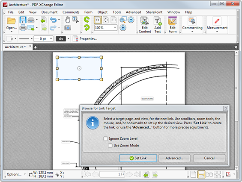This screenshot has width=242, height=182.
Task: Select the Select Text tool
Action: click(x=75, y=20)
